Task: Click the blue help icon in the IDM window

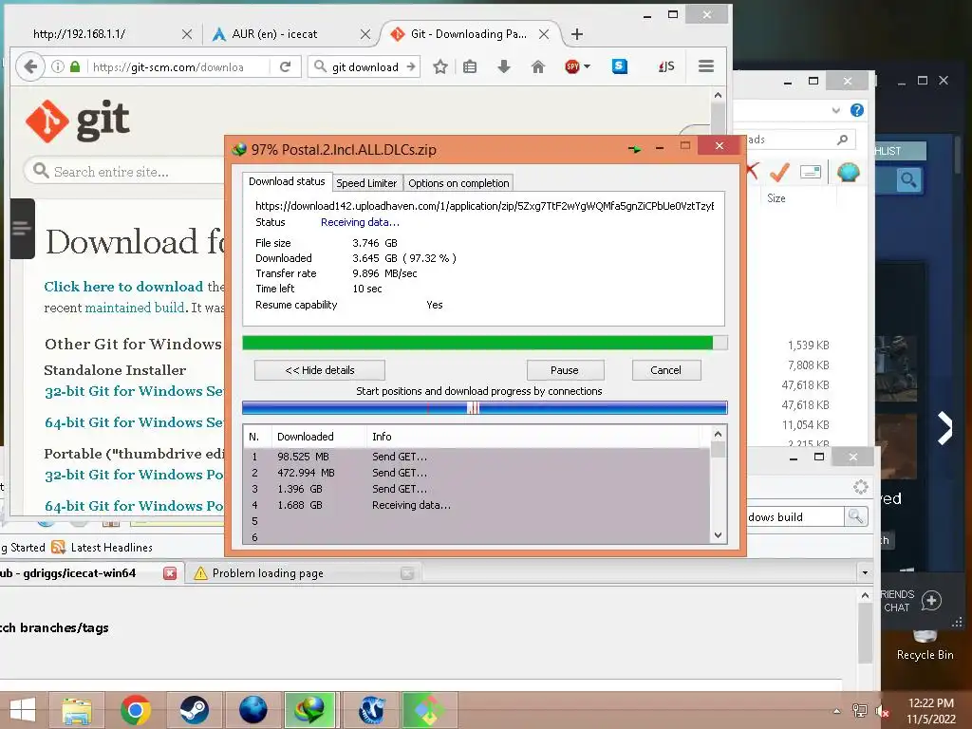Action: (x=857, y=110)
